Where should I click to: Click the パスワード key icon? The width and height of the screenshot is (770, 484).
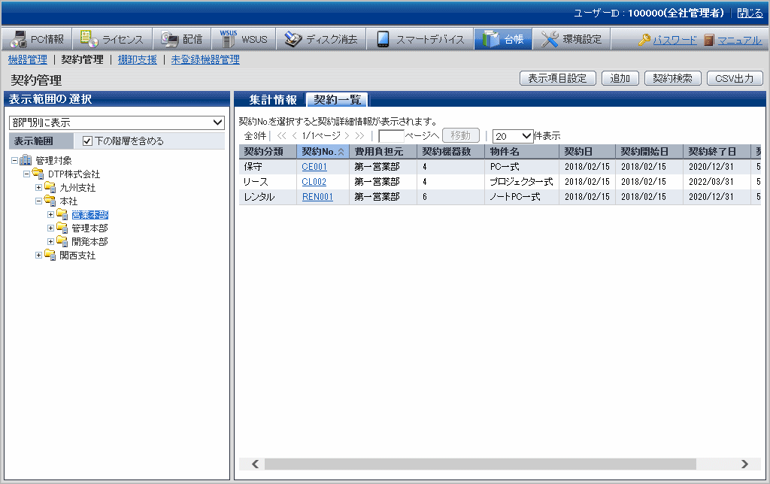644,40
